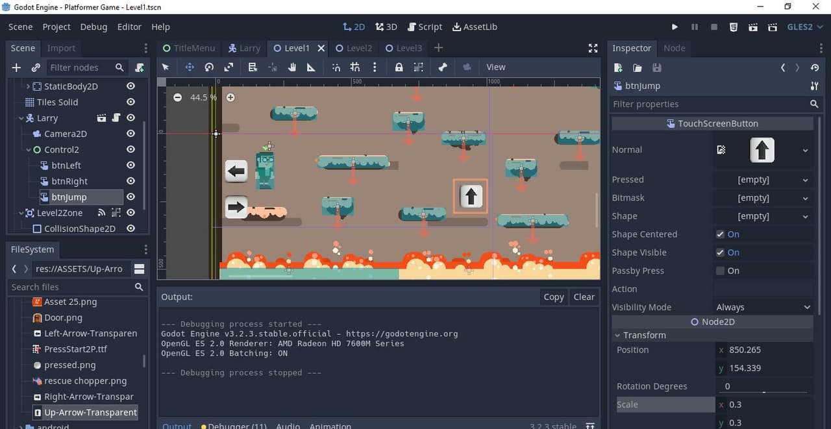Lock the selected object with padlock icon
This screenshot has height=429, width=831.
pyautogui.click(x=399, y=67)
